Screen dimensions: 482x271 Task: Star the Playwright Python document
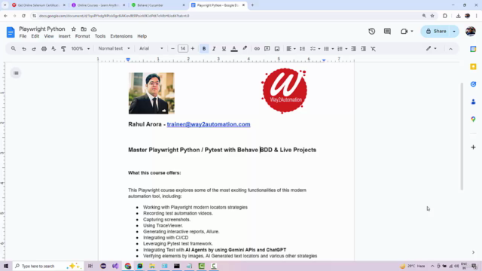click(74, 29)
